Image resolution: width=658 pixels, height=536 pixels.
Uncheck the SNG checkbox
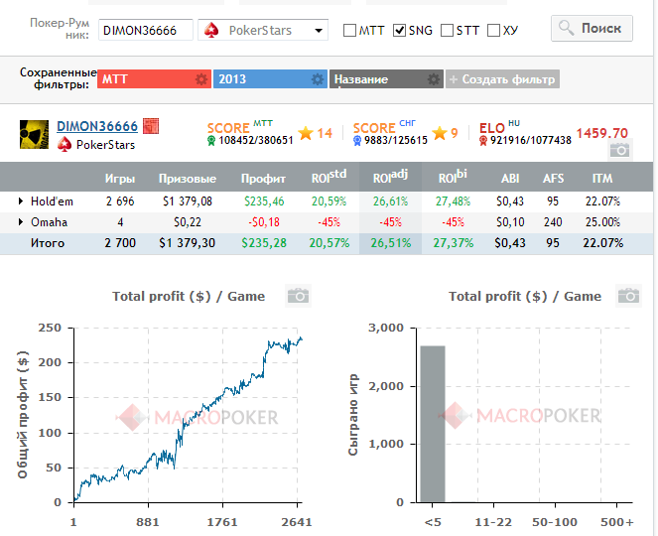pos(399,31)
